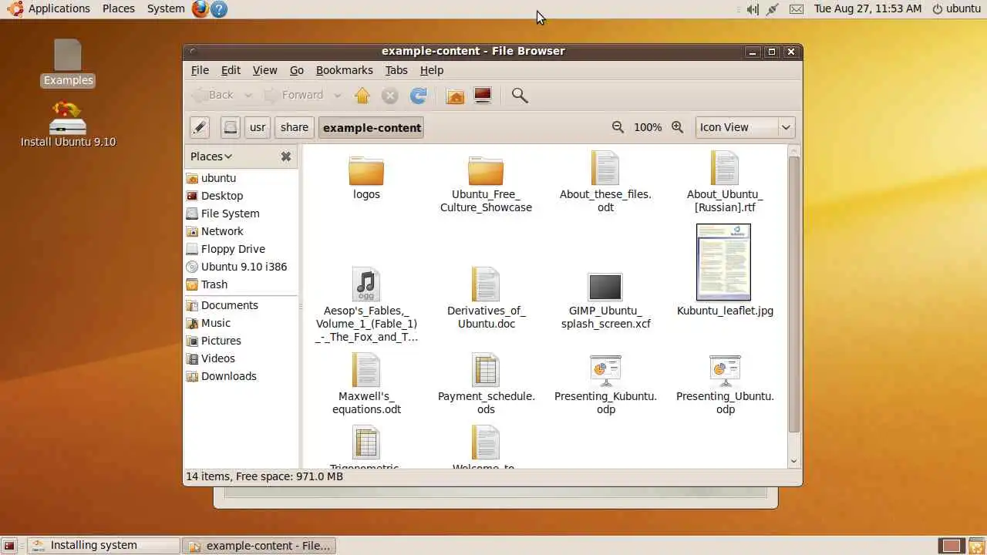The image size is (987, 555).
Task: Switch to Installing system taskbar window
Action: pyautogui.click(x=103, y=546)
